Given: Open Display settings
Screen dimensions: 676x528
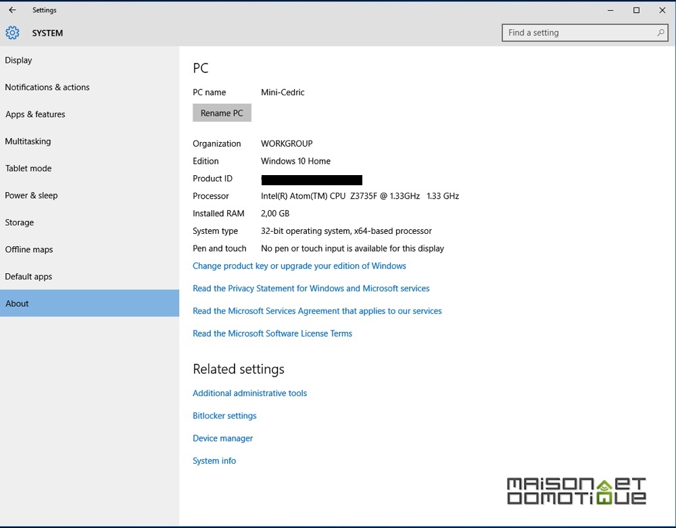Looking at the screenshot, I should (90, 60).
